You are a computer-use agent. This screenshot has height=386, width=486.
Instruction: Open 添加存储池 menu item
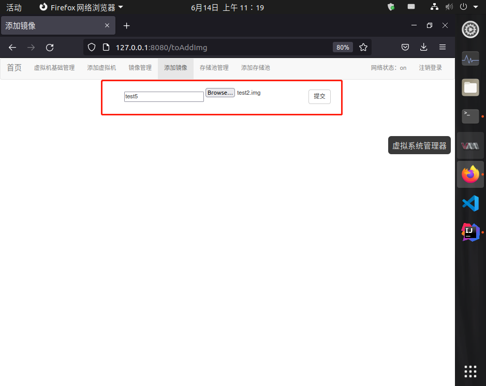pyautogui.click(x=256, y=68)
